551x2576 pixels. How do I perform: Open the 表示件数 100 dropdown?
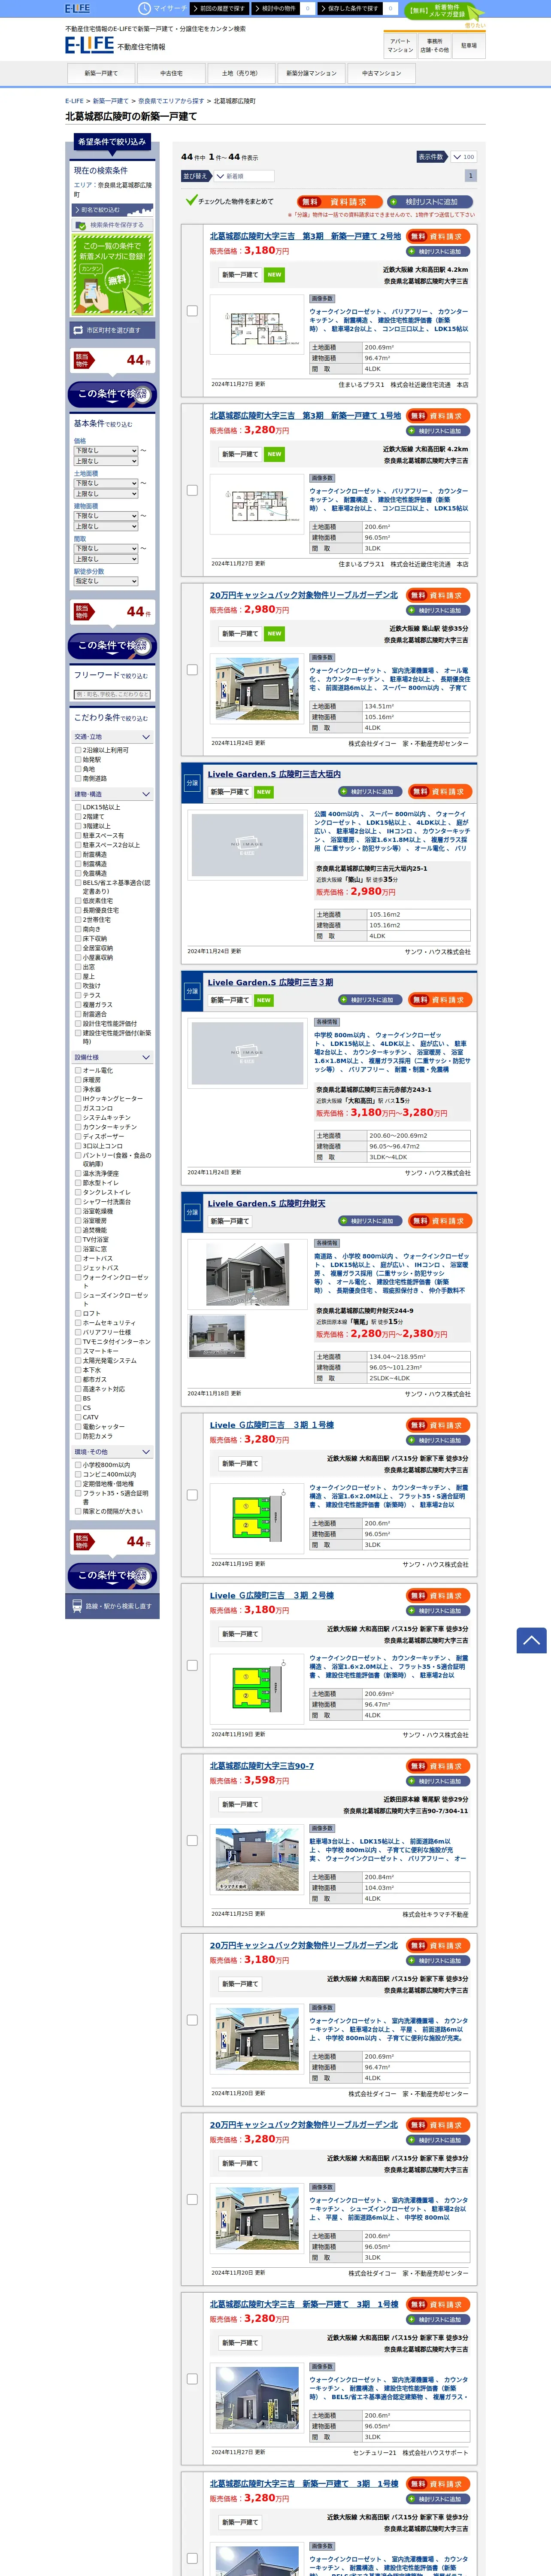tap(463, 157)
